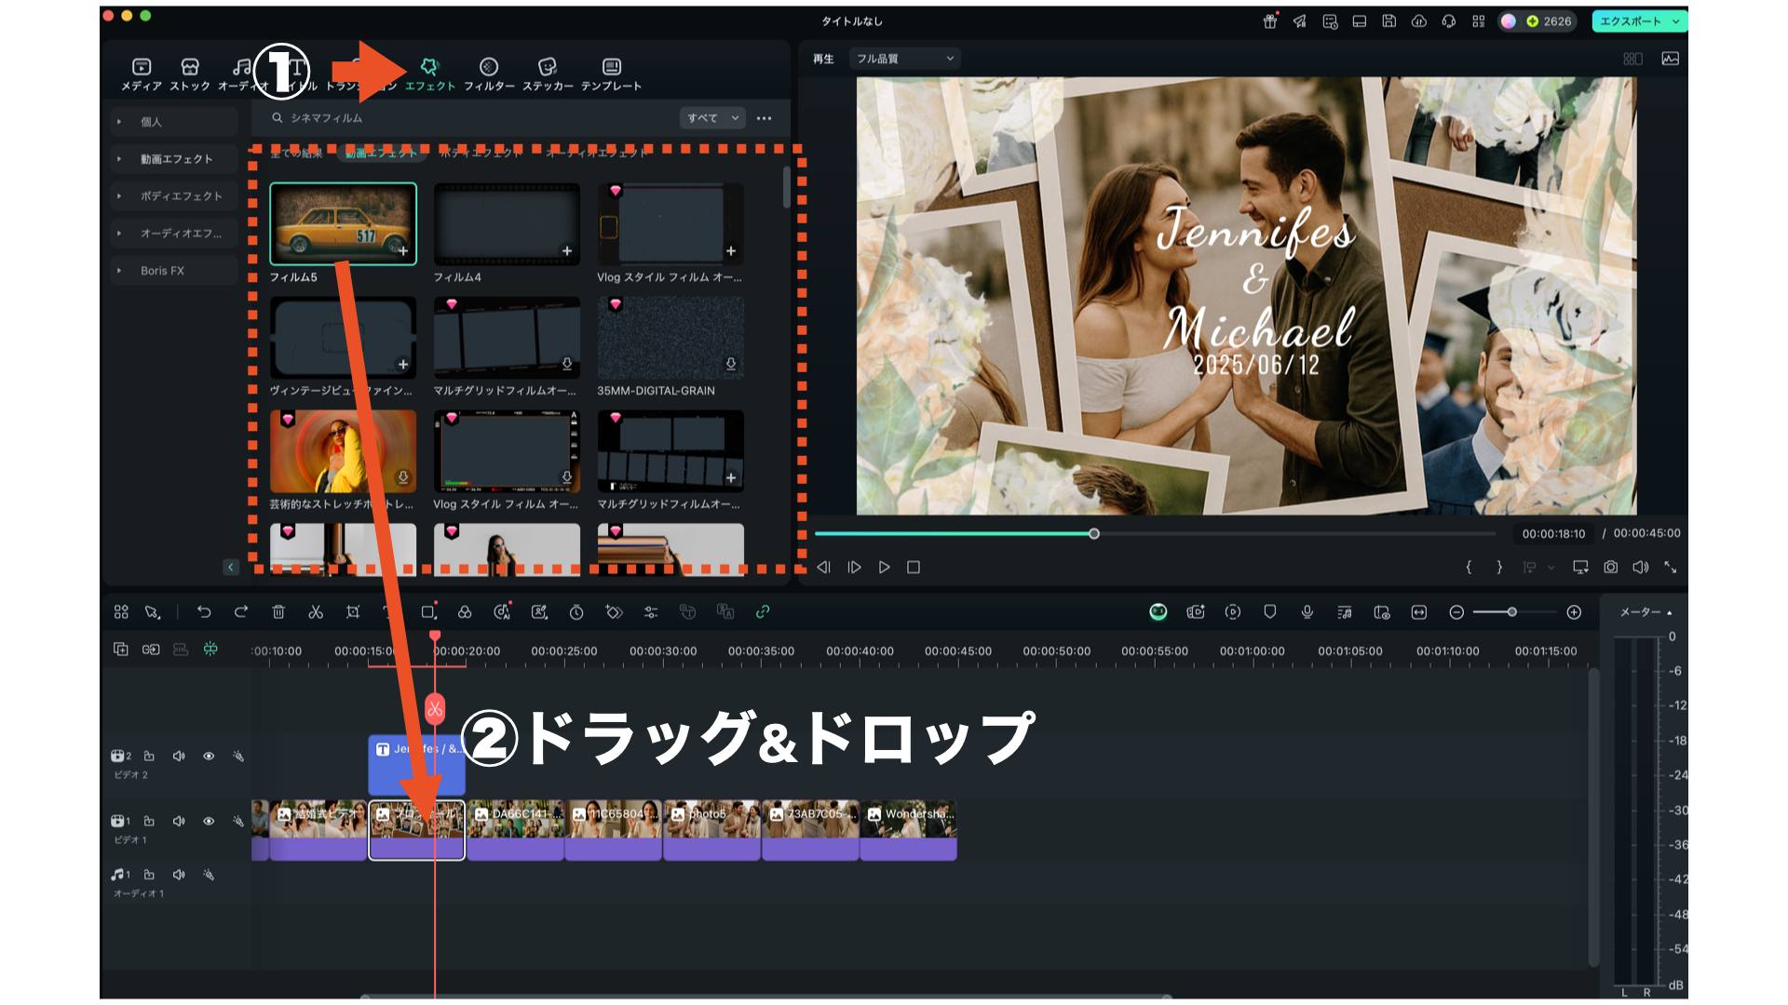Zoom out timeline with minus button

click(x=1456, y=611)
